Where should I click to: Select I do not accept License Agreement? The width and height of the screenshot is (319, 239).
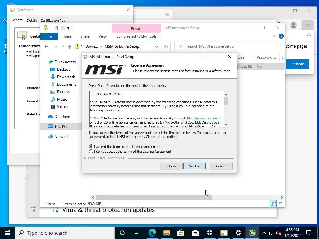click(x=130, y=152)
